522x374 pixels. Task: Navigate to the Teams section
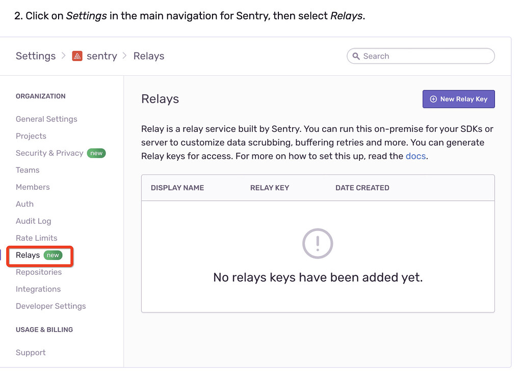(28, 170)
